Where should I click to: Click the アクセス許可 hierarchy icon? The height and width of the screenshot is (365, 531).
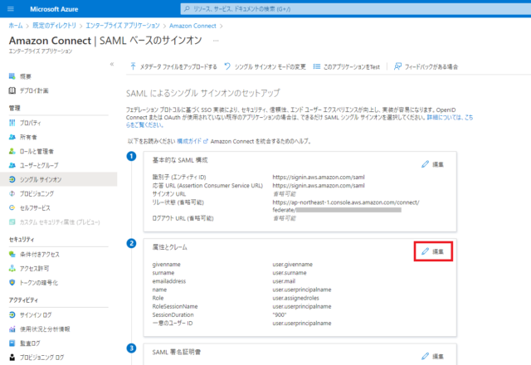(x=12, y=269)
